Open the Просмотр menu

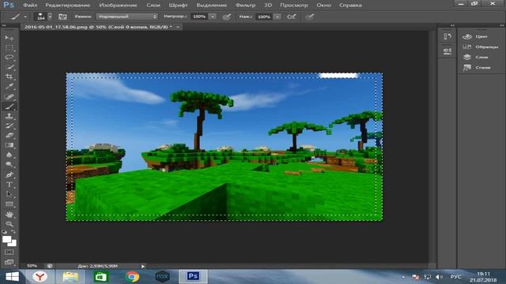[x=294, y=6]
